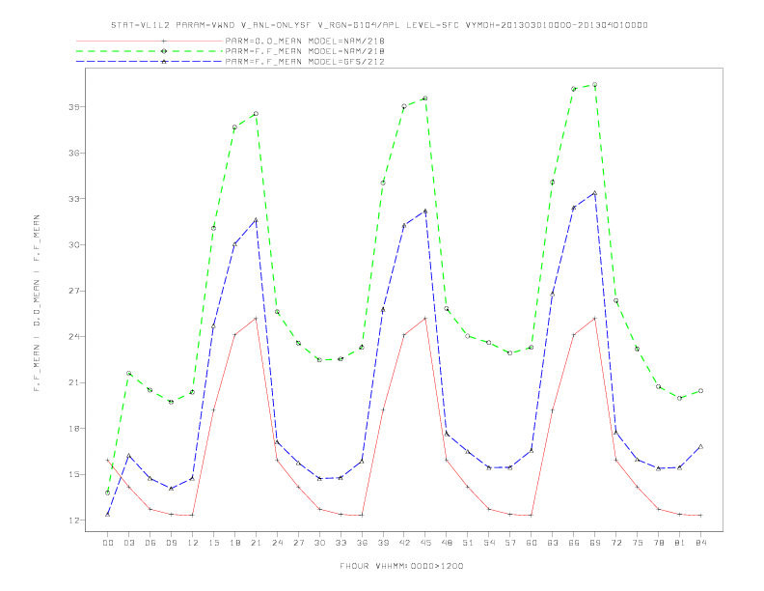Click y-axis tick value 12

click(74, 521)
